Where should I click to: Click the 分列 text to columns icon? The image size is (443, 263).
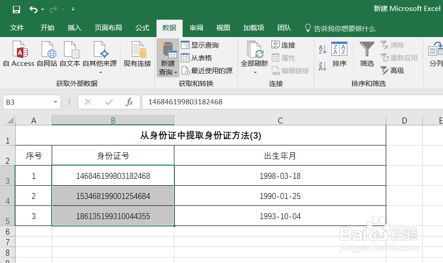tap(435, 54)
